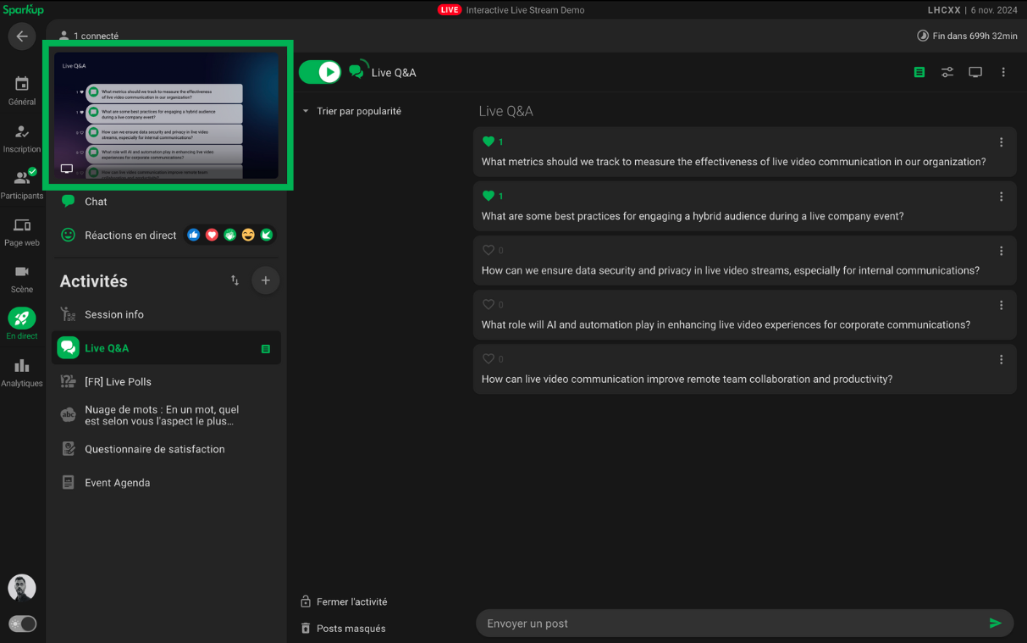Image resolution: width=1027 pixels, height=643 pixels.
Task: Like the data security and privacy question
Action: point(488,251)
